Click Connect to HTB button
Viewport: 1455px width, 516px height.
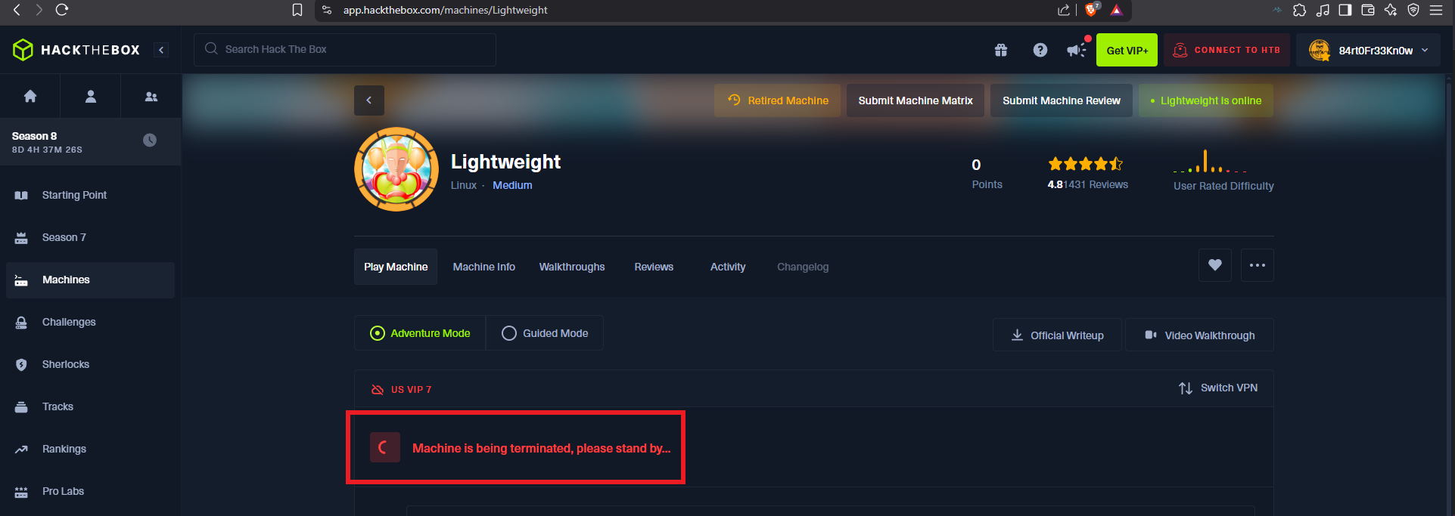tap(1226, 50)
